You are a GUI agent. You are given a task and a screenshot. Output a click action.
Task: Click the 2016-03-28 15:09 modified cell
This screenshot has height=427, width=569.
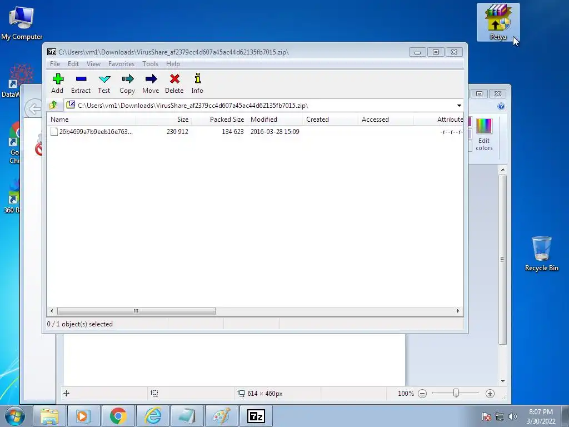274,131
